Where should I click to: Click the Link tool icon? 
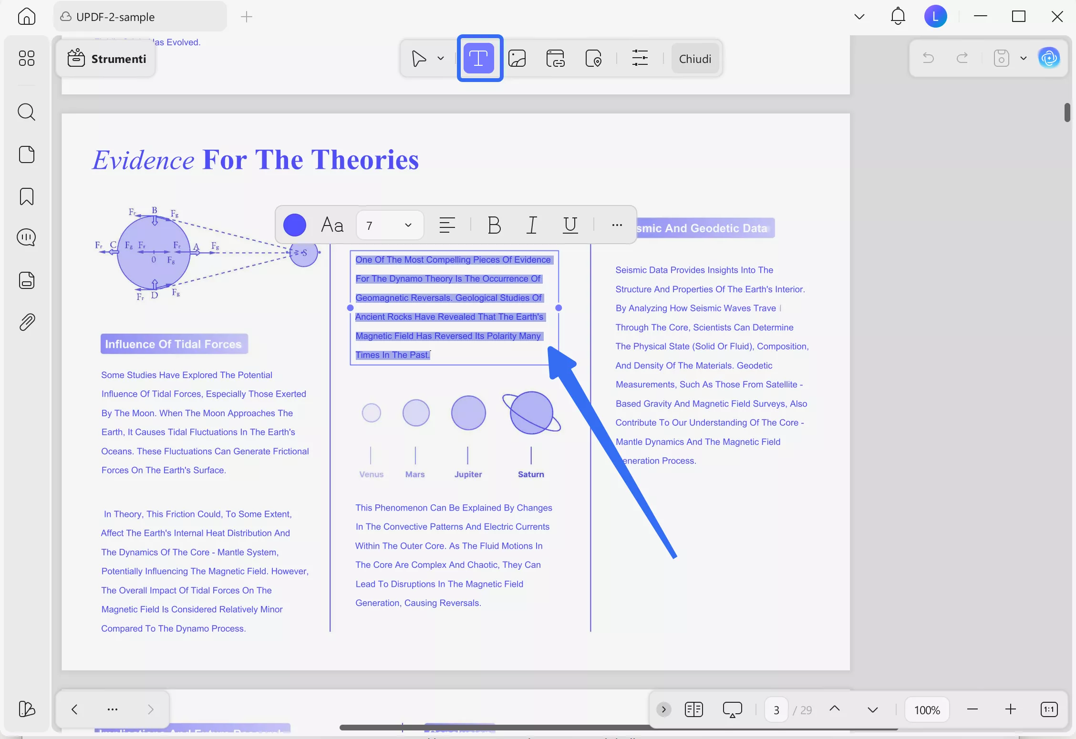tap(555, 58)
